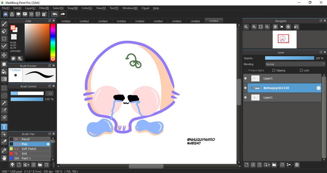The height and width of the screenshot is (173, 327).
Task: Open the Blending mode dropdown
Action: [x=295, y=64]
